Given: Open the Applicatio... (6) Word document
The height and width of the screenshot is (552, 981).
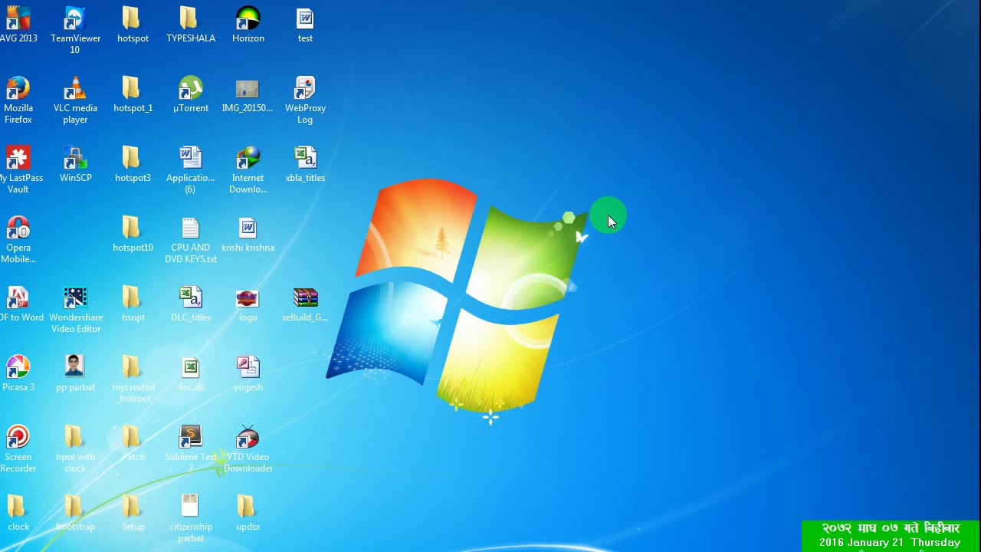Looking at the screenshot, I should pyautogui.click(x=190, y=169).
